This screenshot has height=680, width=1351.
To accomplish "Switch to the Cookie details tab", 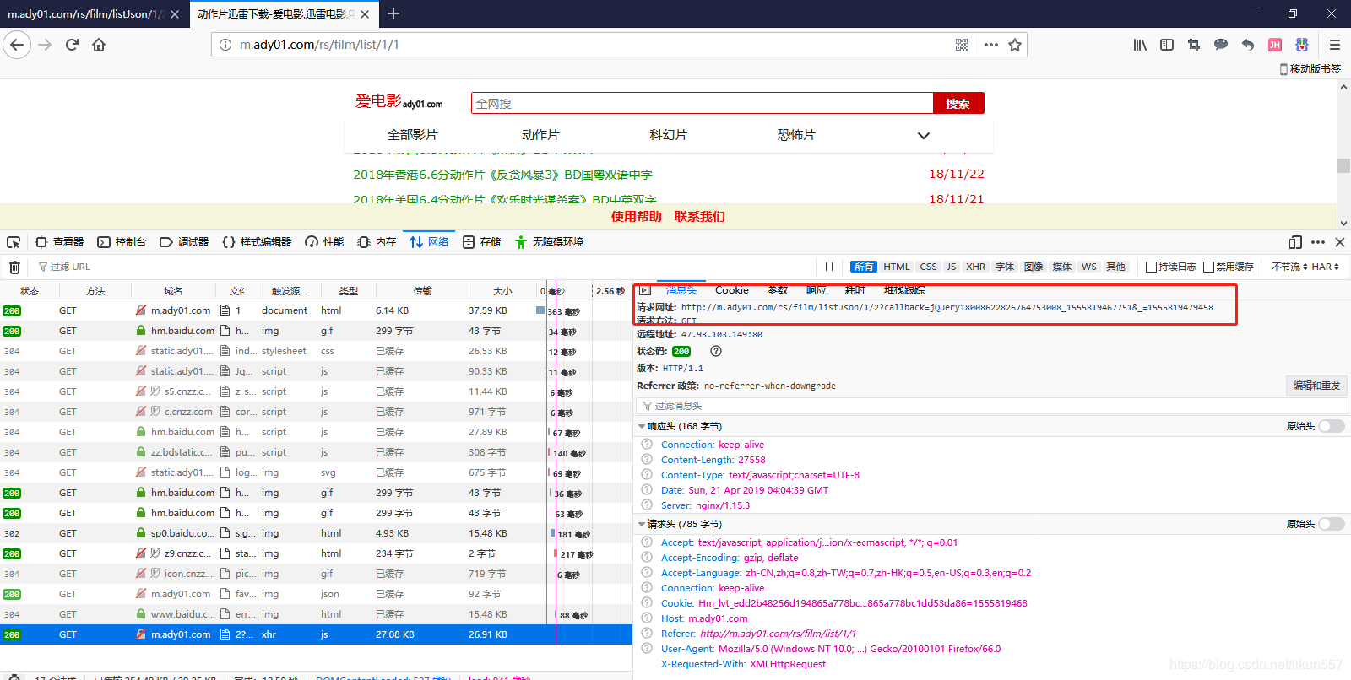I will (731, 290).
